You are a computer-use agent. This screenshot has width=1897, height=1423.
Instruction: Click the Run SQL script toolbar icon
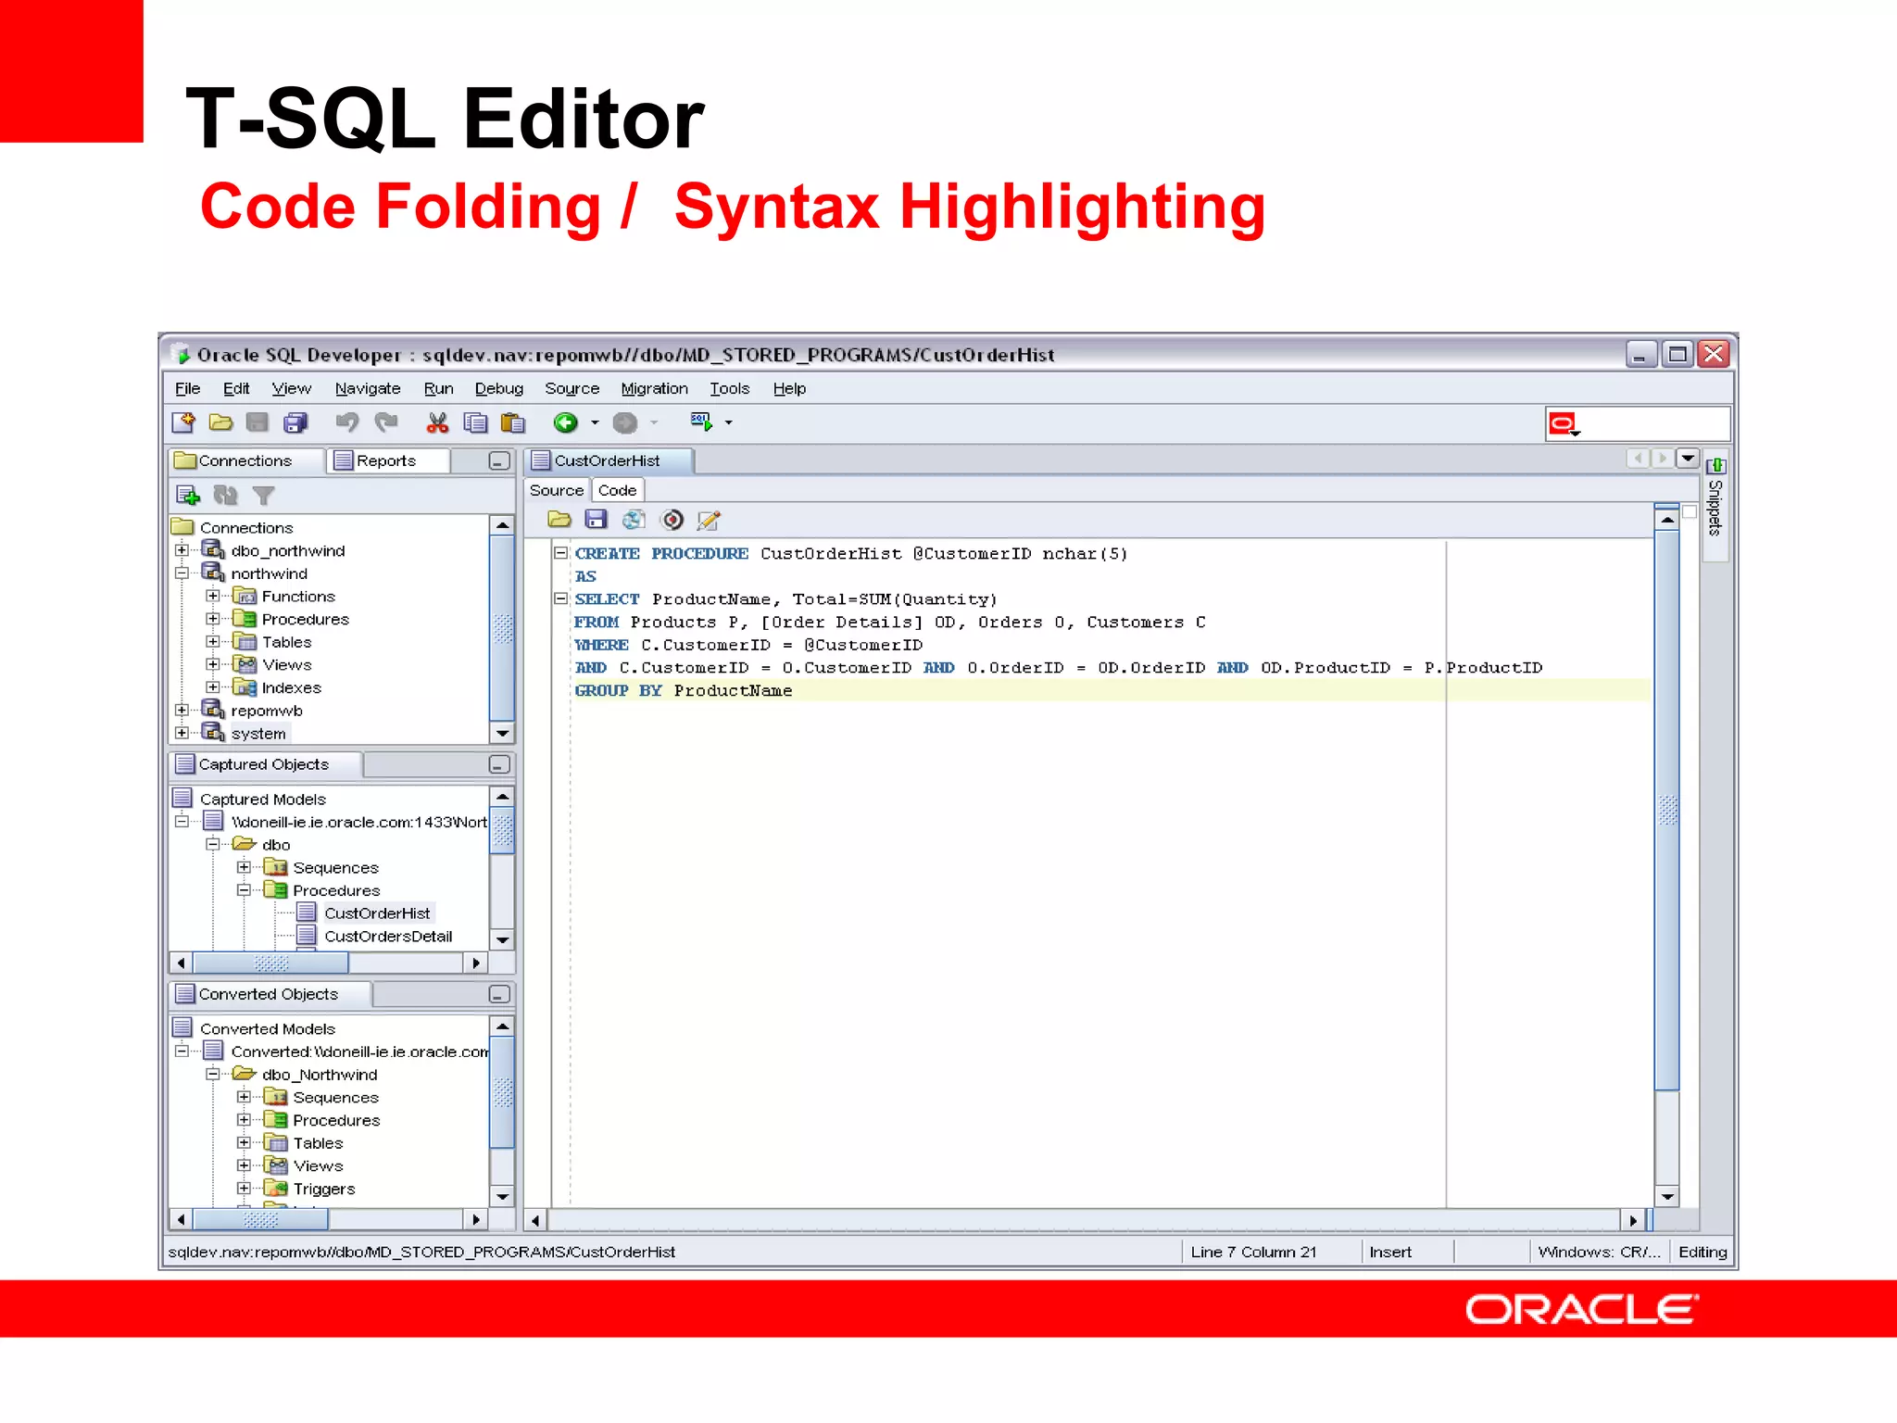point(701,422)
